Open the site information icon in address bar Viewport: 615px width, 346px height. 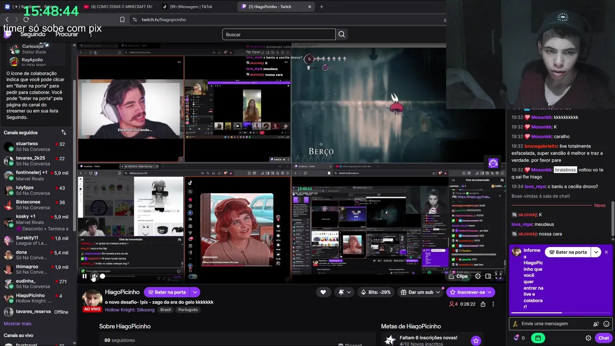[x=135, y=20]
